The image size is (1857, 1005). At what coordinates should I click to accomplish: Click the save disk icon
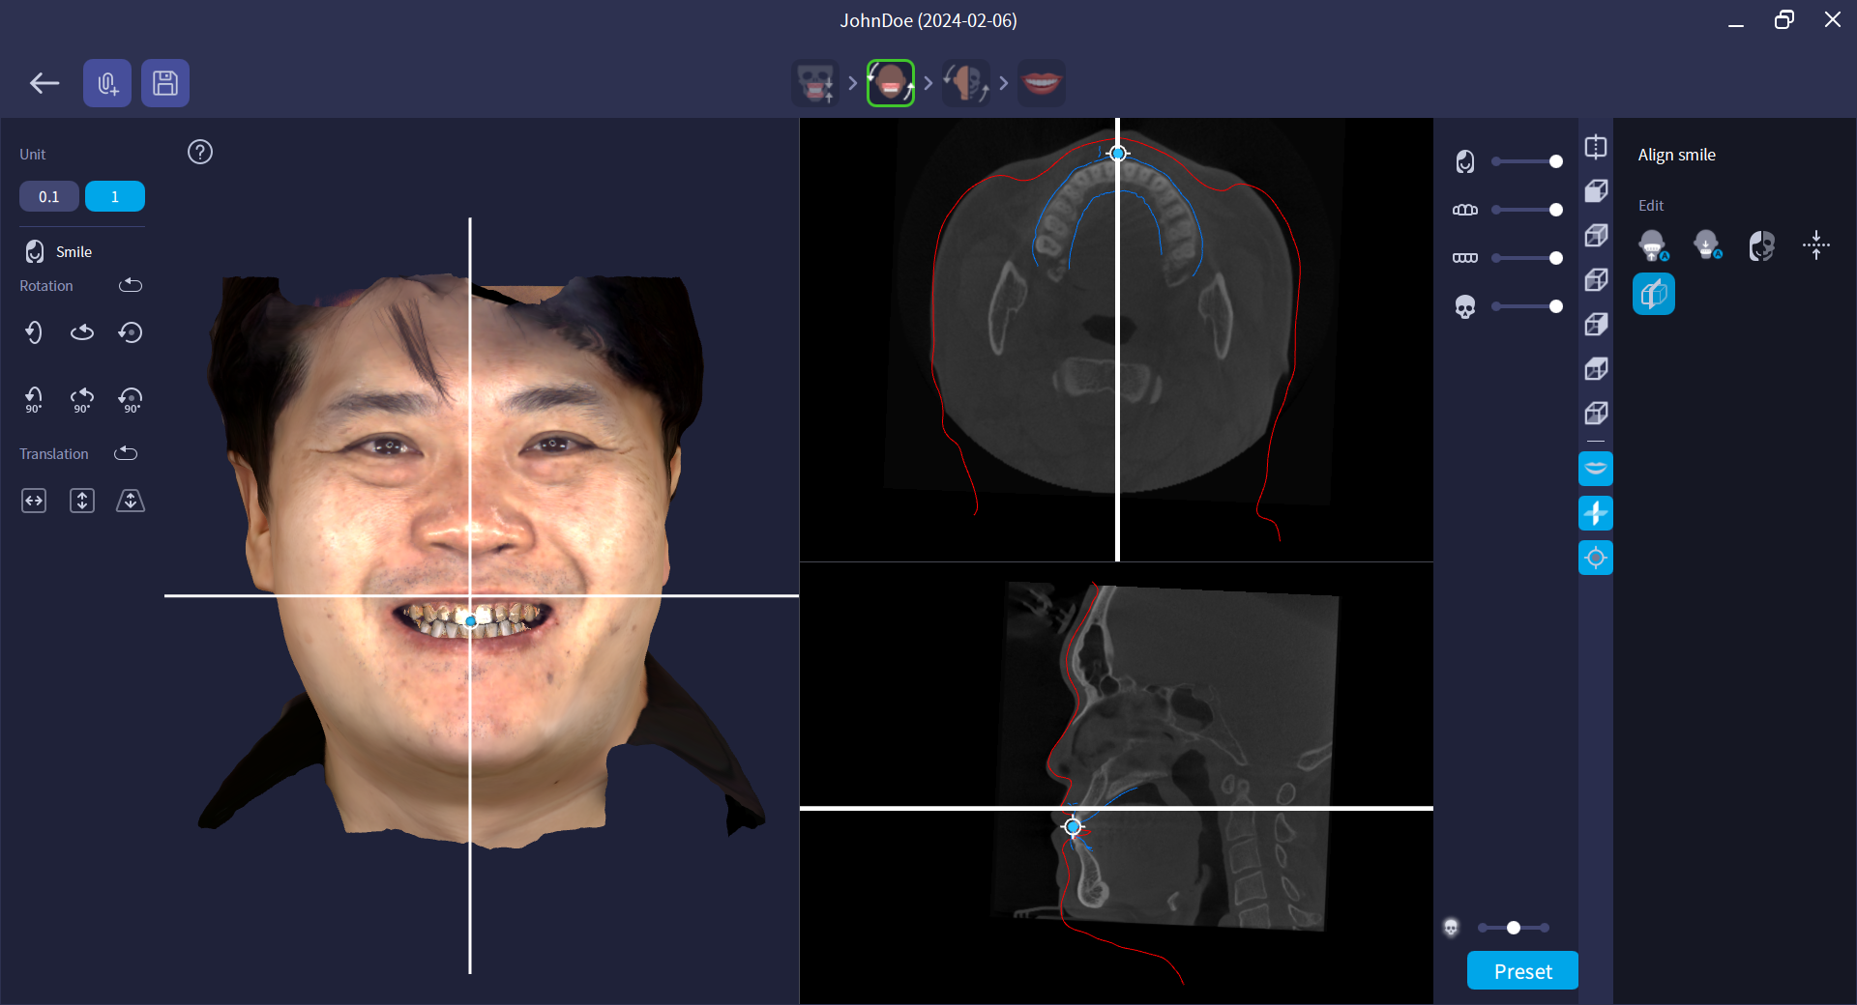tap(165, 84)
